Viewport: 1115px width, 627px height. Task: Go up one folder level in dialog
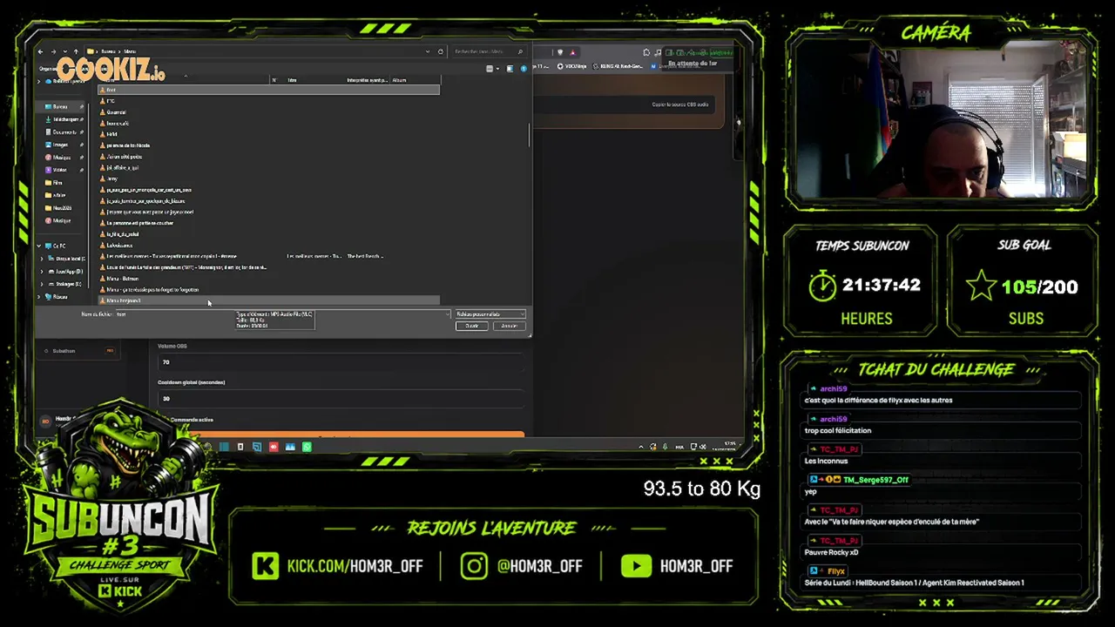click(x=76, y=51)
